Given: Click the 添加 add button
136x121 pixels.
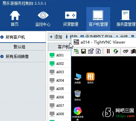Looking at the screenshot, I should point(56,37).
